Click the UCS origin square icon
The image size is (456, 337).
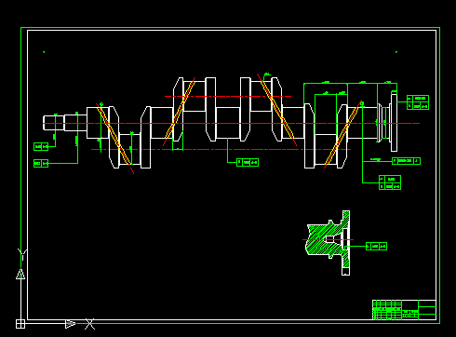click(20, 324)
